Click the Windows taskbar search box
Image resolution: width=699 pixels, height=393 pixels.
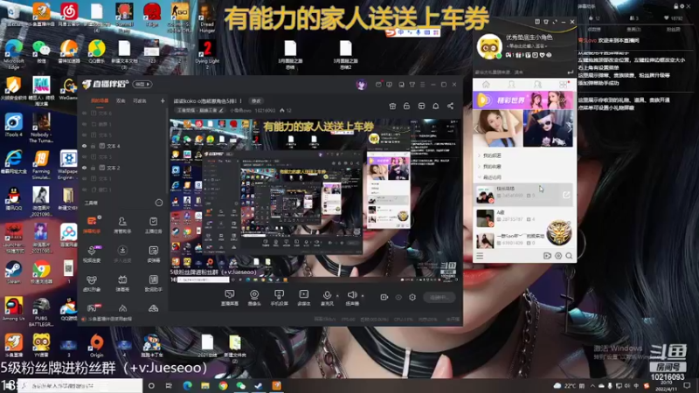tap(80, 386)
